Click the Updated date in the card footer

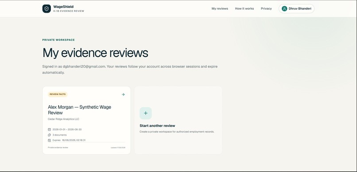pyautogui.click(x=118, y=148)
